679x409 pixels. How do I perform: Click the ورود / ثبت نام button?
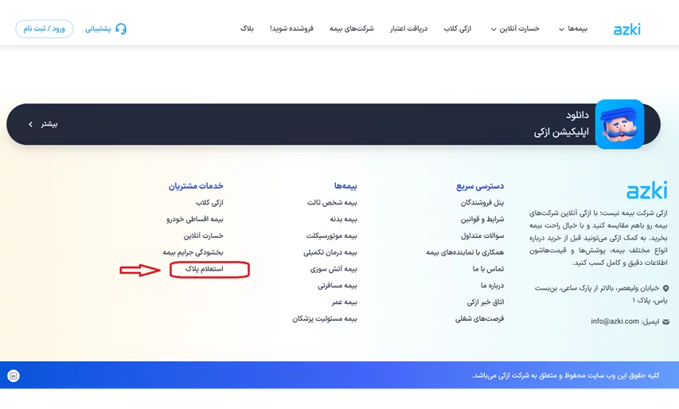click(44, 29)
